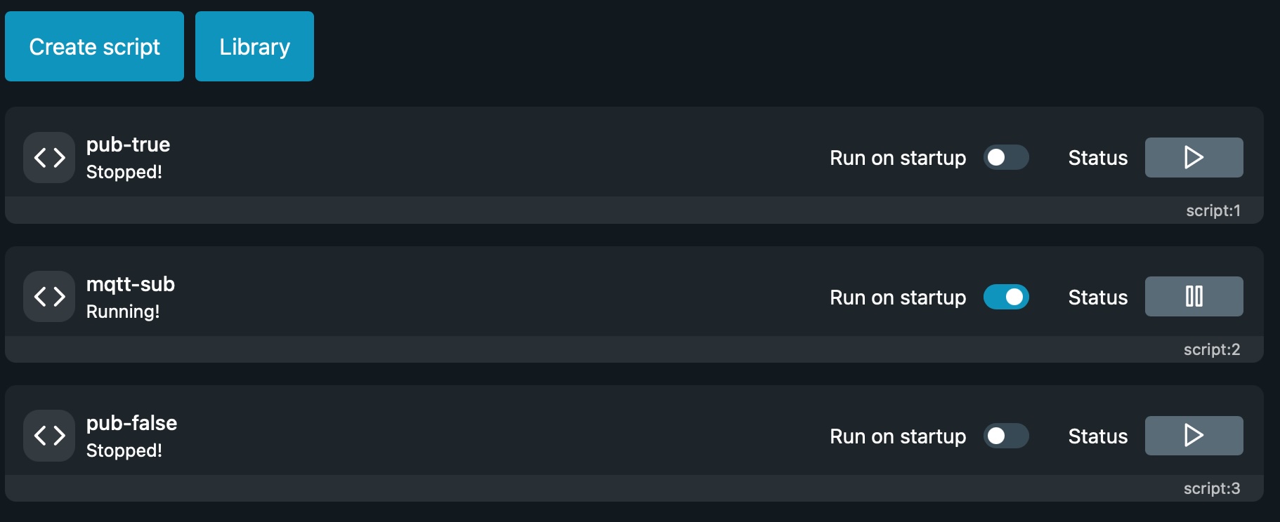This screenshot has width=1280, height=522.
Task: Click the Stopped! status text under pub-false
Action: (124, 450)
